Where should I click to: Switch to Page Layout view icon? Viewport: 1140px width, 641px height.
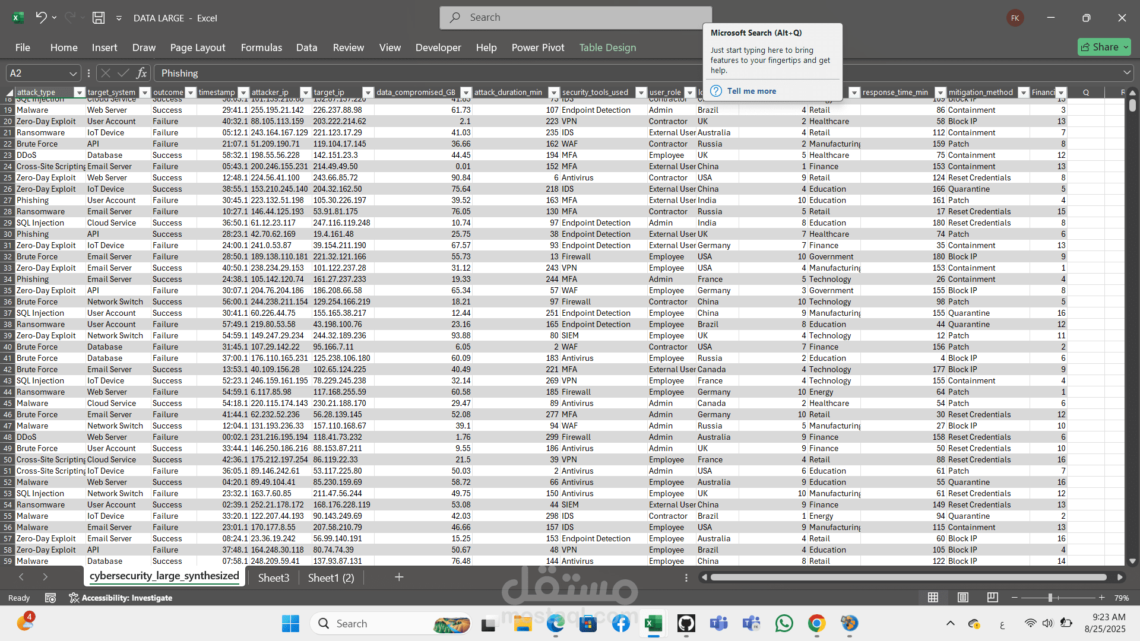(x=963, y=598)
